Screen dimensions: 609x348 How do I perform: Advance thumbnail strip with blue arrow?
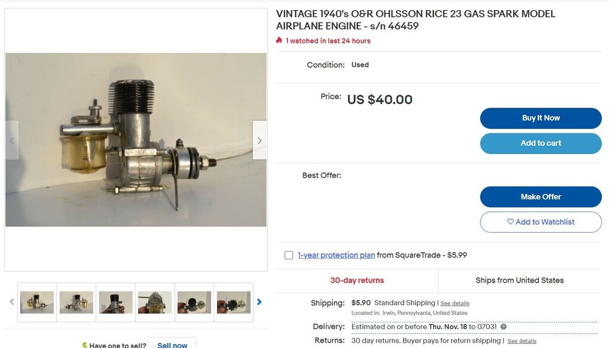tap(259, 302)
